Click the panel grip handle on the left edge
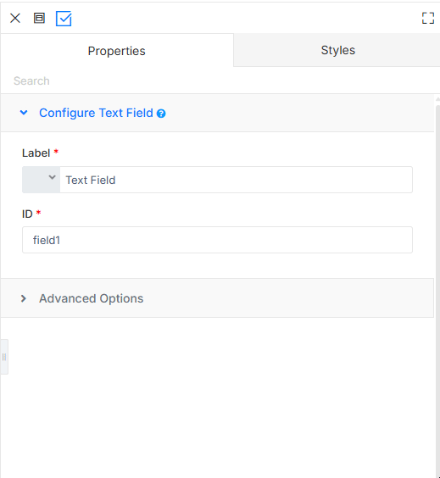Image resolution: width=440 pixels, height=478 pixels. (4, 357)
